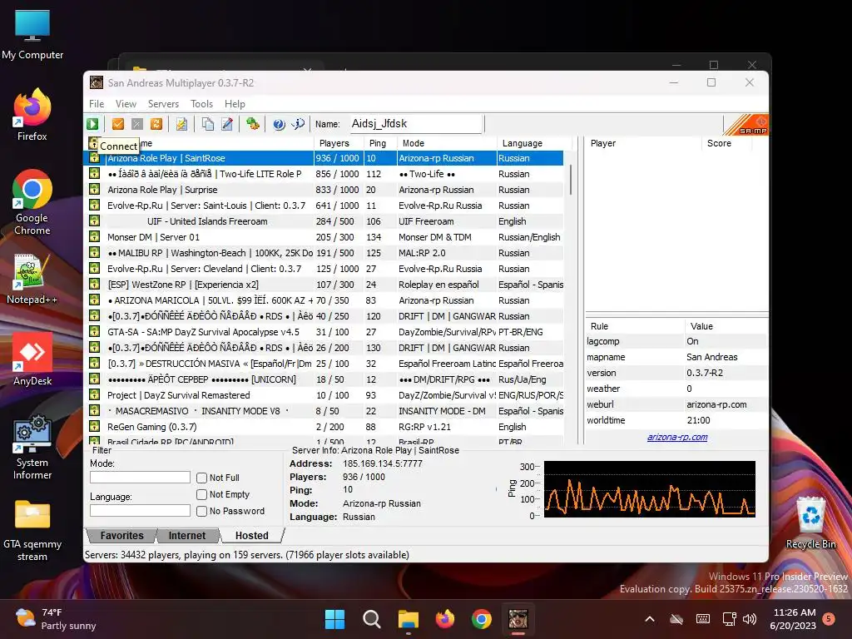Click the Copy Server Info icon
852x639 pixels.
[x=207, y=124]
